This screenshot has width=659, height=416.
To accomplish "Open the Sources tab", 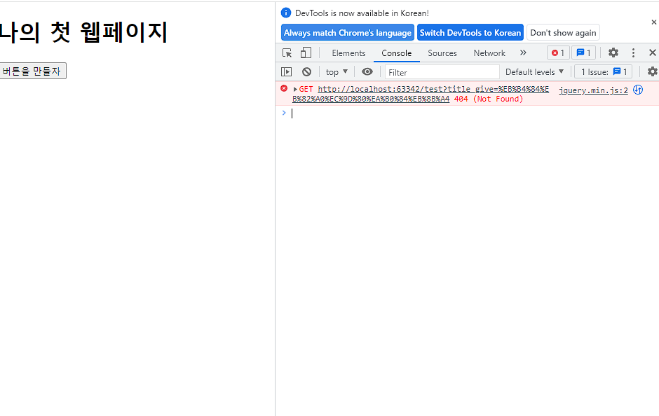I will (x=442, y=53).
